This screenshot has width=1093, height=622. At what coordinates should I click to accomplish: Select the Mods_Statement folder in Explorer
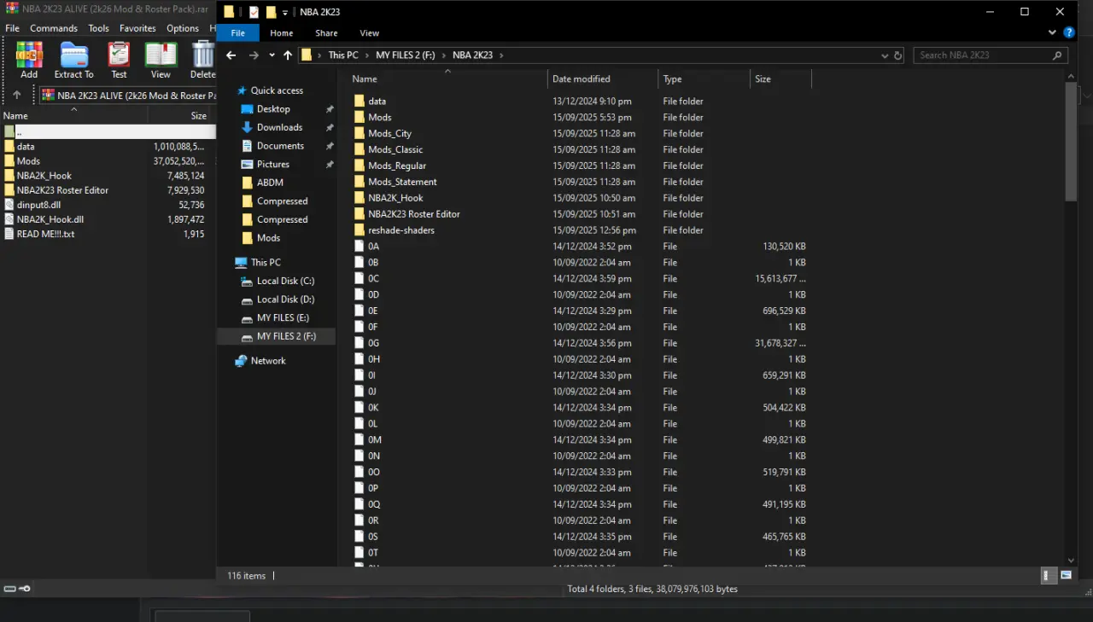pos(402,182)
